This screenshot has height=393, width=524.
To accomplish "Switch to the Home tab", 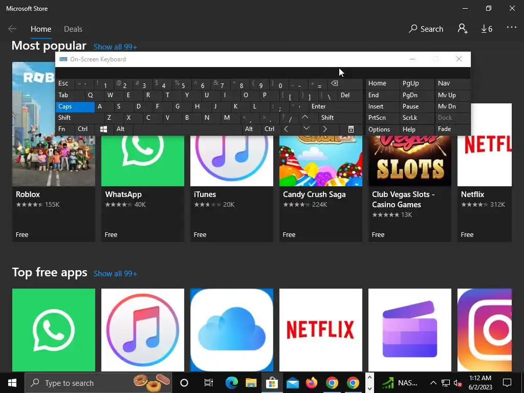I will (41, 29).
